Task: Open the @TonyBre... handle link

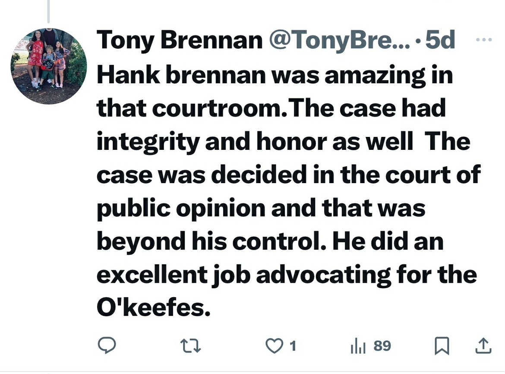Action: click(x=339, y=40)
